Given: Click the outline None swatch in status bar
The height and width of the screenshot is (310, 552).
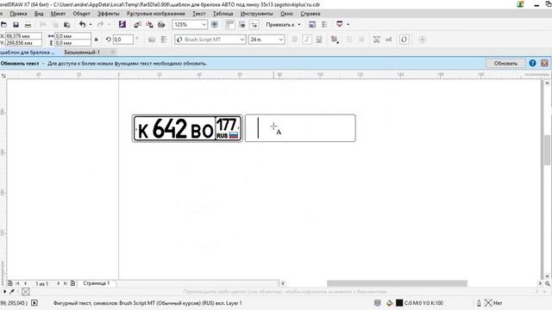Looking at the screenshot, I should 488,302.
